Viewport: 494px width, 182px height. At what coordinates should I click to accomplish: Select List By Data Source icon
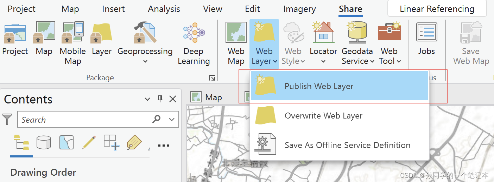pyautogui.click(x=44, y=143)
